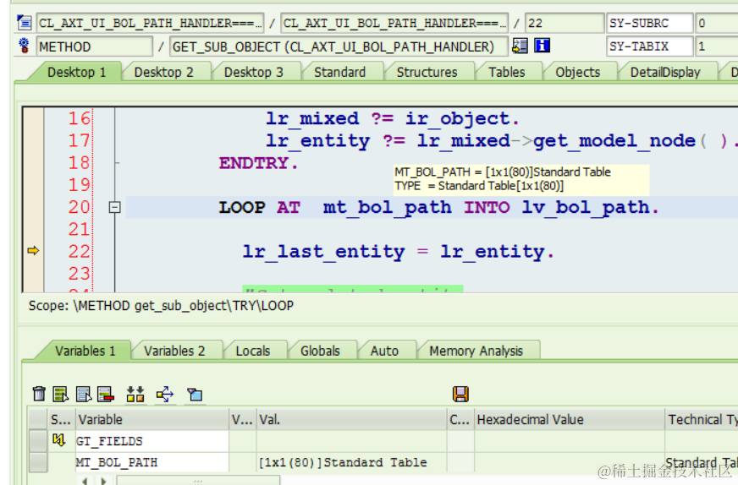
Task: Click the yellow current-line arrow at line 22
Action: coord(33,250)
